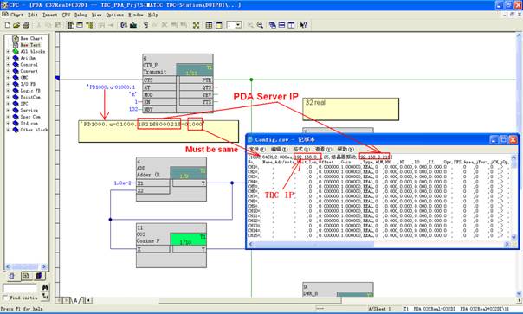
Task: Select the New Chart item
Action: click(x=31, y=38)
